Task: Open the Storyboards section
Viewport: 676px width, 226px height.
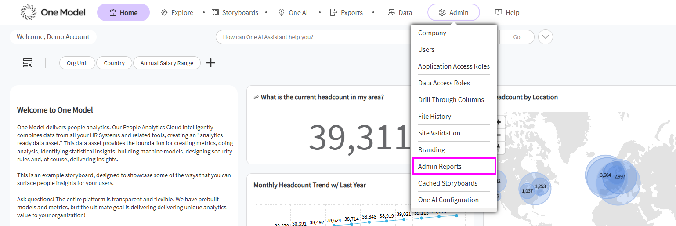Action: 235,13
